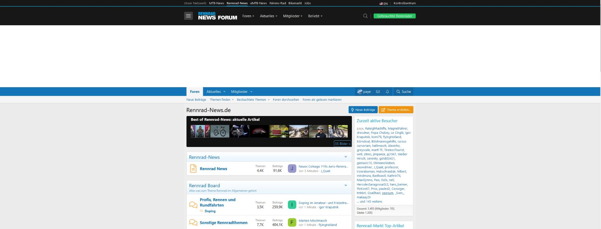Collapse the Rennrad-News category
Viewport: 601px width, 229px height.
[x=346, y=157]
